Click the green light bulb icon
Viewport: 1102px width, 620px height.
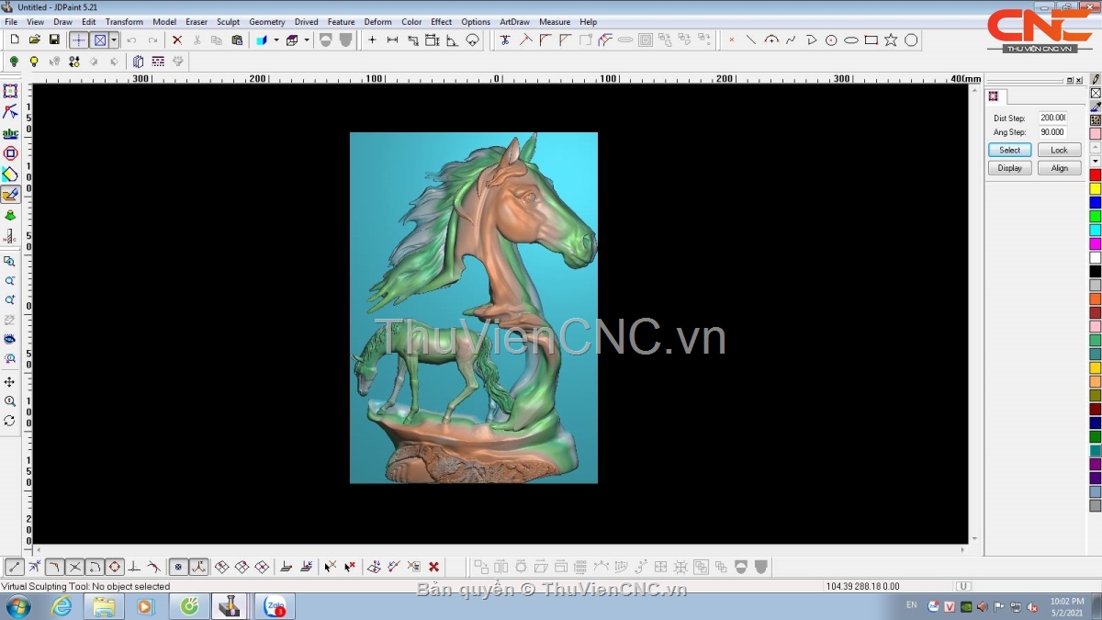point(14,62)
